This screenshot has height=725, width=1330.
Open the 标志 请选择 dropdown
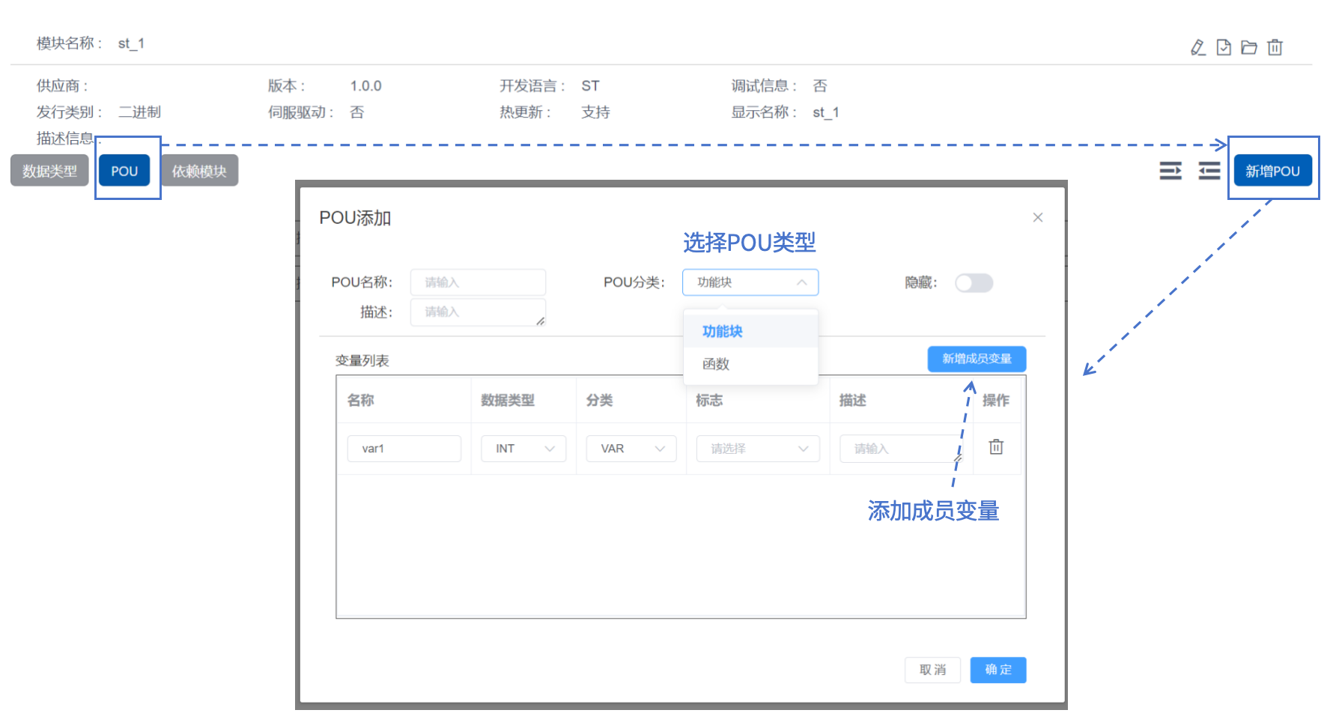pyautogui.click(x=758, y=448)
